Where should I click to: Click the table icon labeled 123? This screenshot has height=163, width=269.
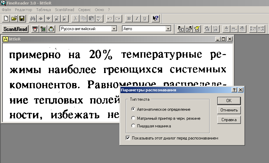(216, 29)
